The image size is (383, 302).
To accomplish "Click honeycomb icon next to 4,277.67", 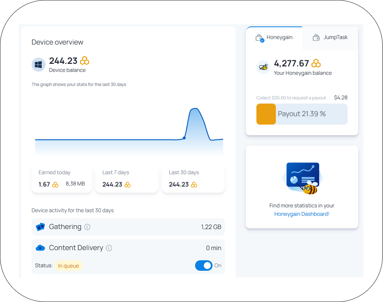I will 316,63.
